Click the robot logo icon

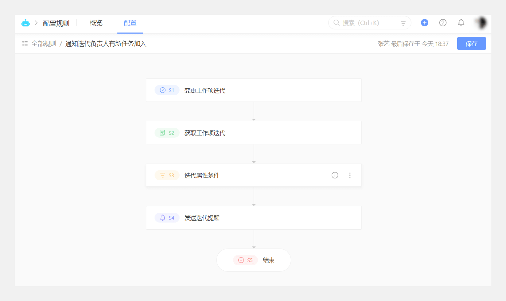pyautogui.click(x=25, y=23)
